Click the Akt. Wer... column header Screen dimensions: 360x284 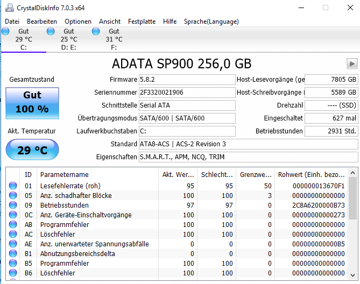(178, 175)
